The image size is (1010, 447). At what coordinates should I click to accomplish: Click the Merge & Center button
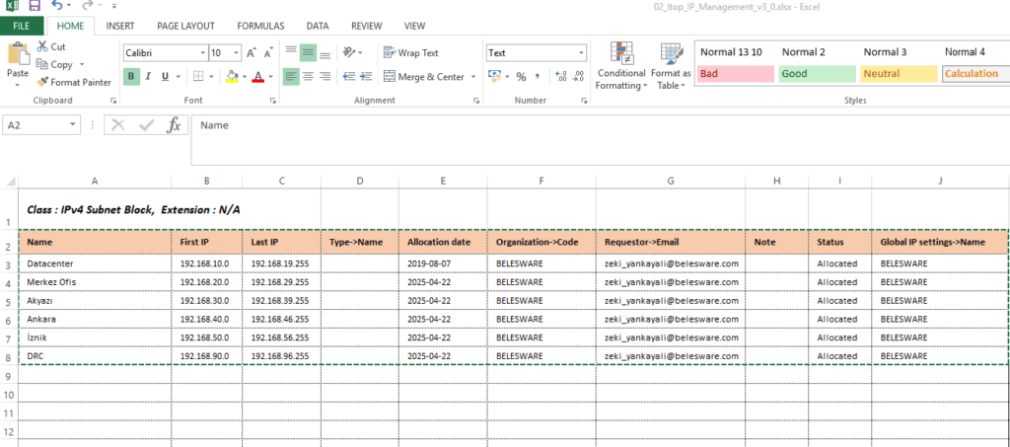[430, 76]
